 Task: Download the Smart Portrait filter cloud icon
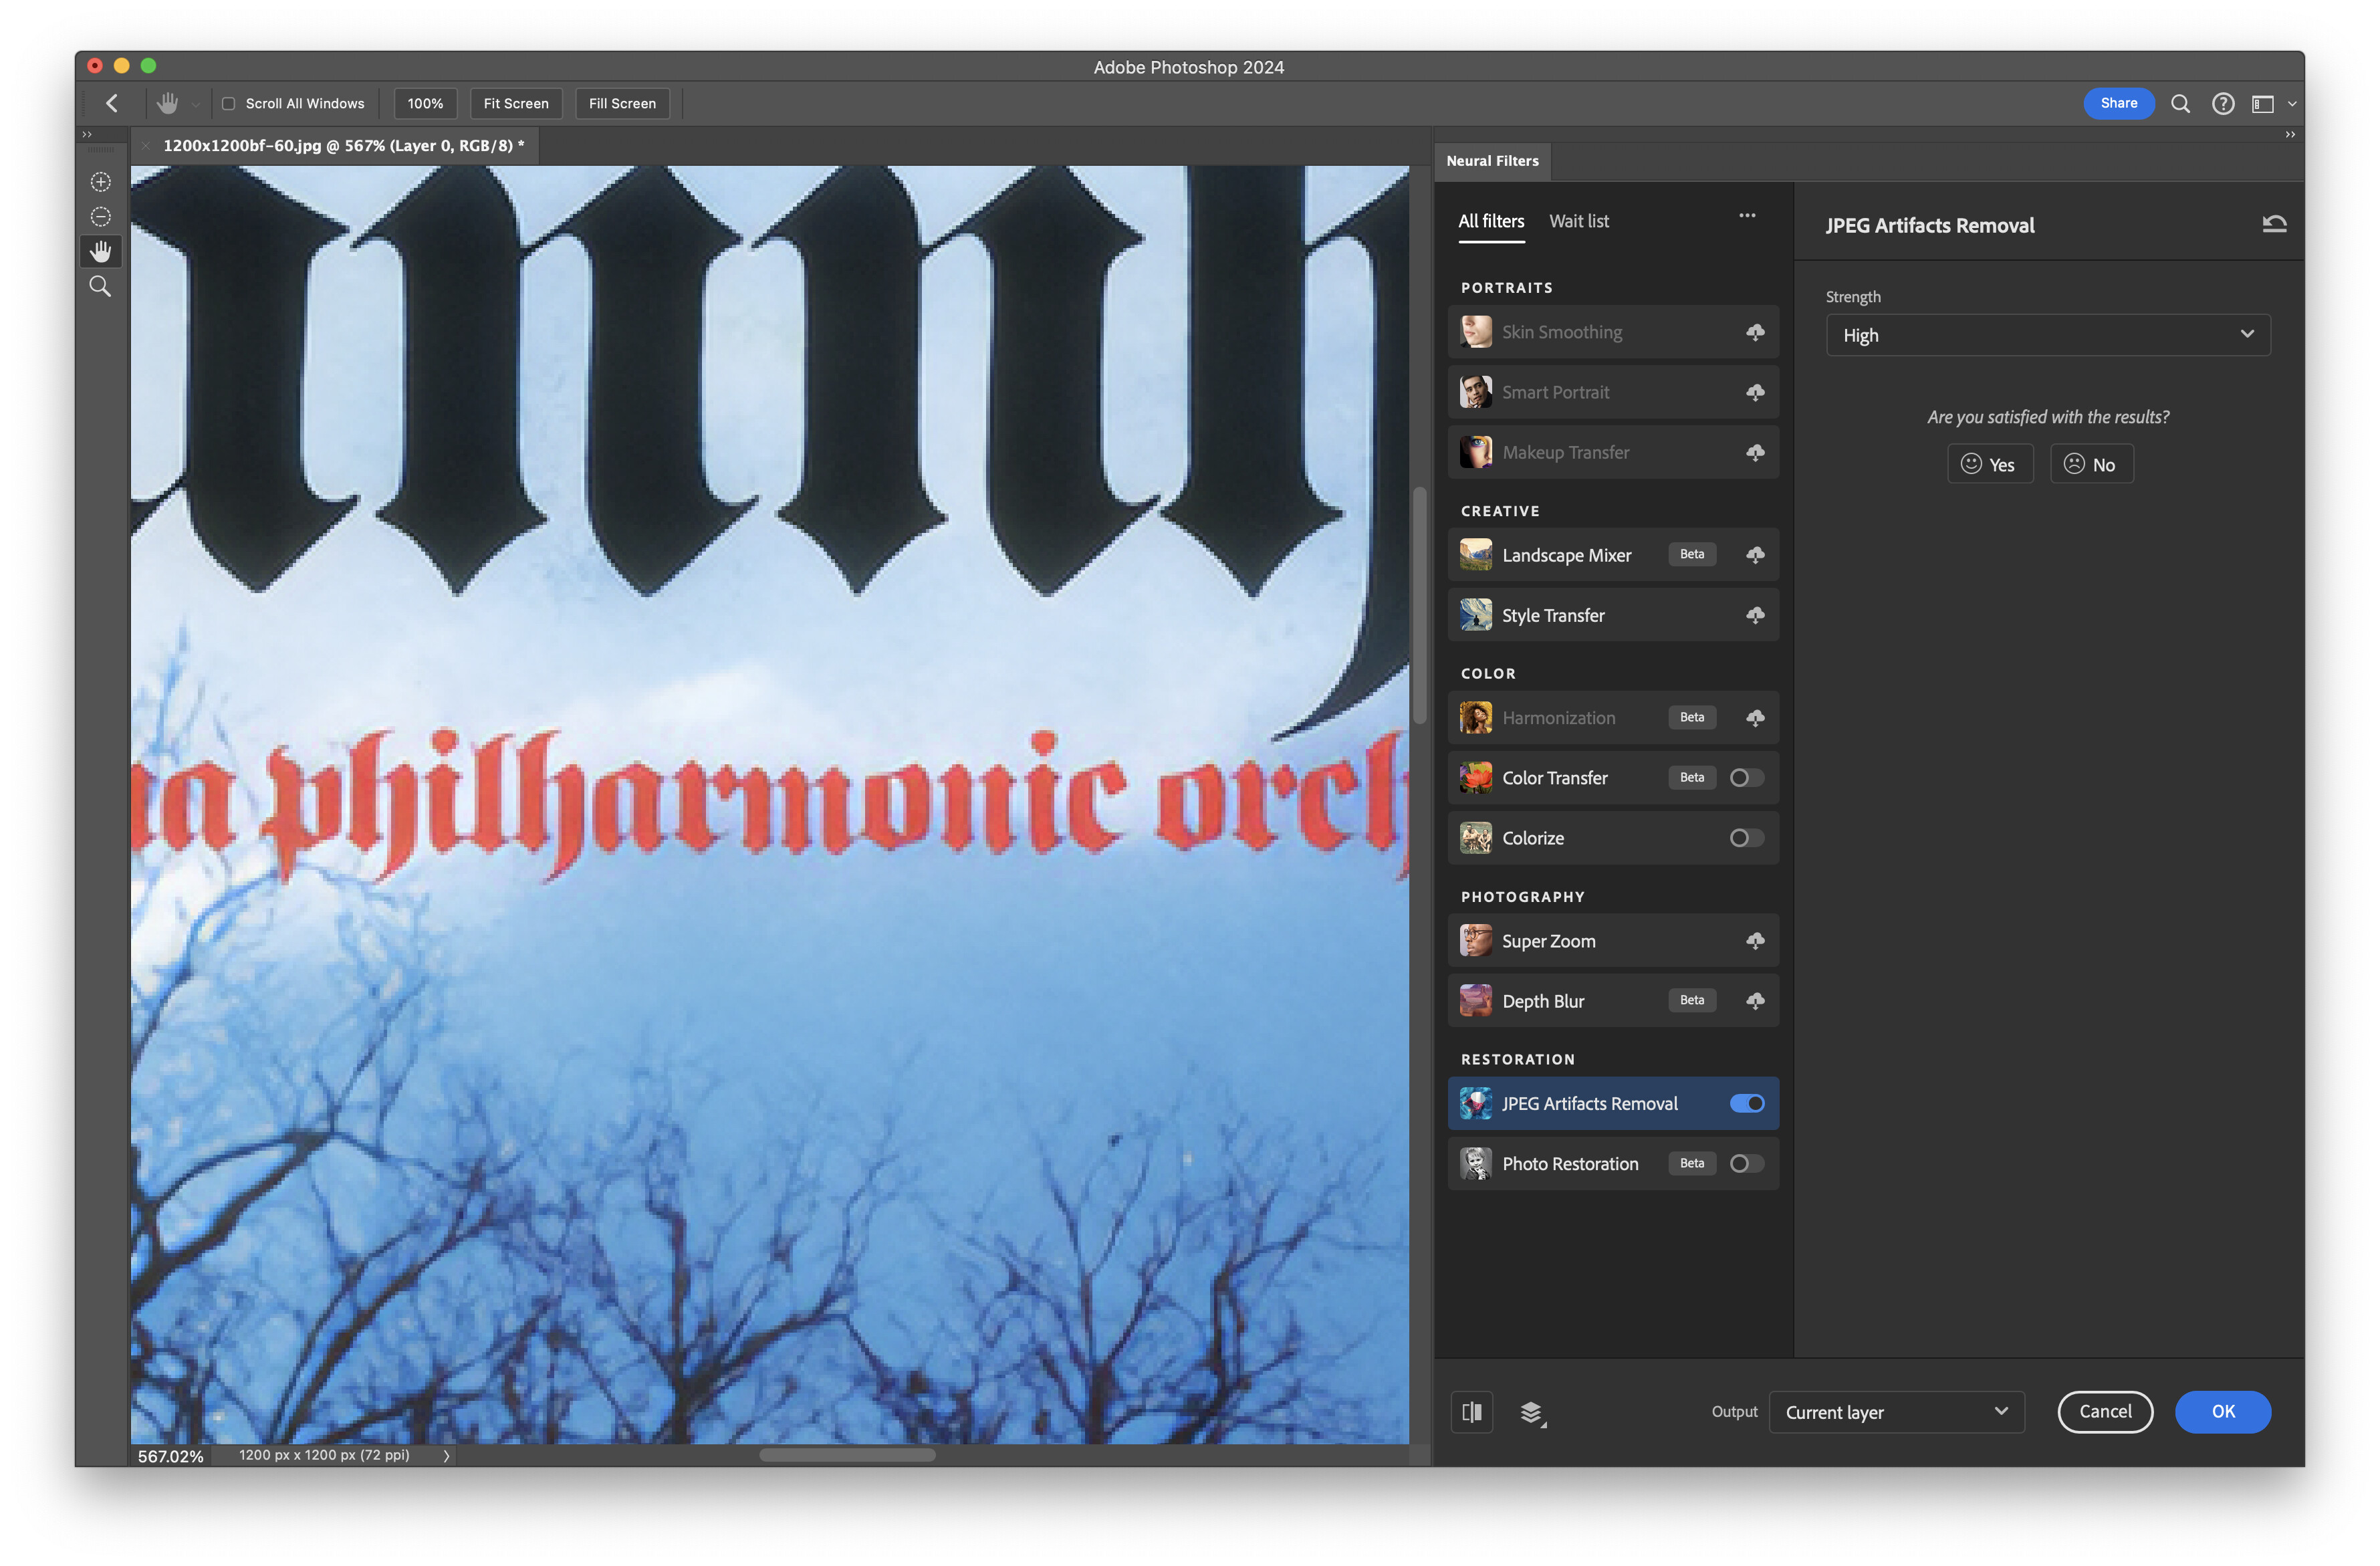1755,392
